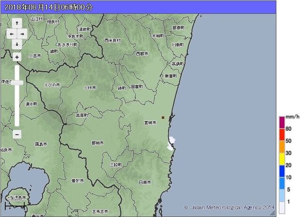Click the 宮崎市 map label

coord(150,123)
